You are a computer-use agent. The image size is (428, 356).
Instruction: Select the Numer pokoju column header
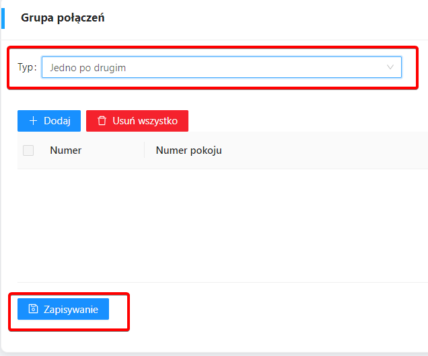tap(188, 150)
